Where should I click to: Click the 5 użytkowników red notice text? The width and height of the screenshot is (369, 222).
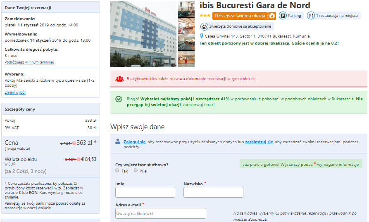[192, 79]
